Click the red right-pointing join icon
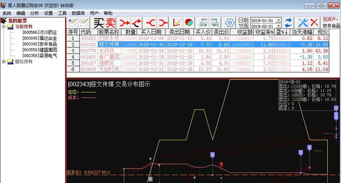341x183 pixels. [163, 23]
